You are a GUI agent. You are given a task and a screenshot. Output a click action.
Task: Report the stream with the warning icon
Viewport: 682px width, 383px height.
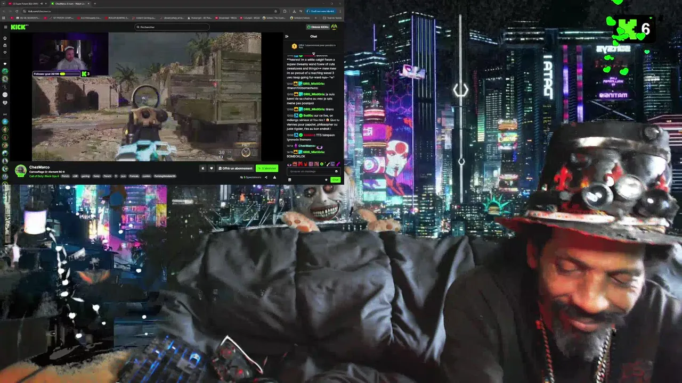274,177
